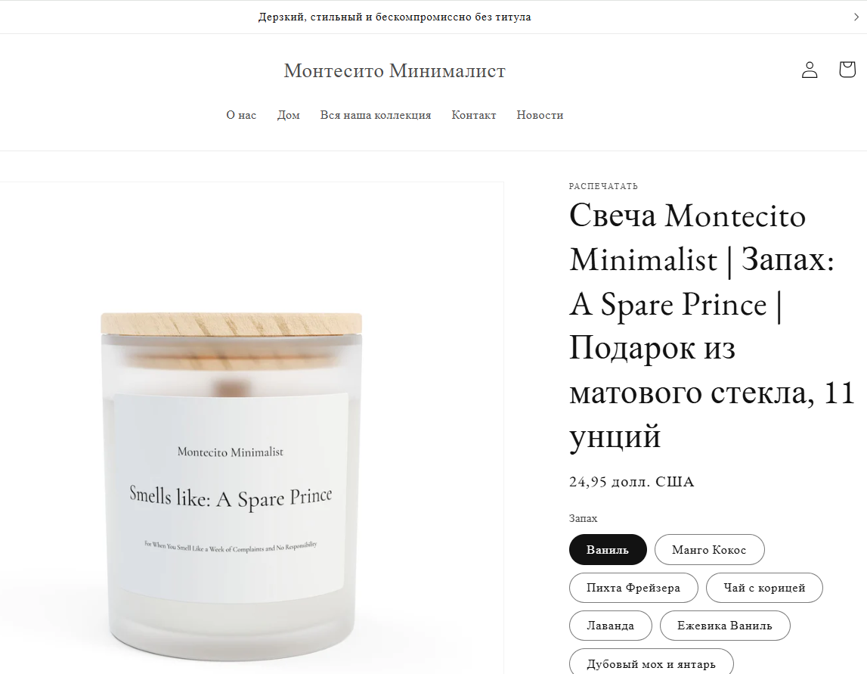This screenshot has width=867, height=674.
Task: Open the Контакт page
Action: pyautogui.click(x=474, y=115)
